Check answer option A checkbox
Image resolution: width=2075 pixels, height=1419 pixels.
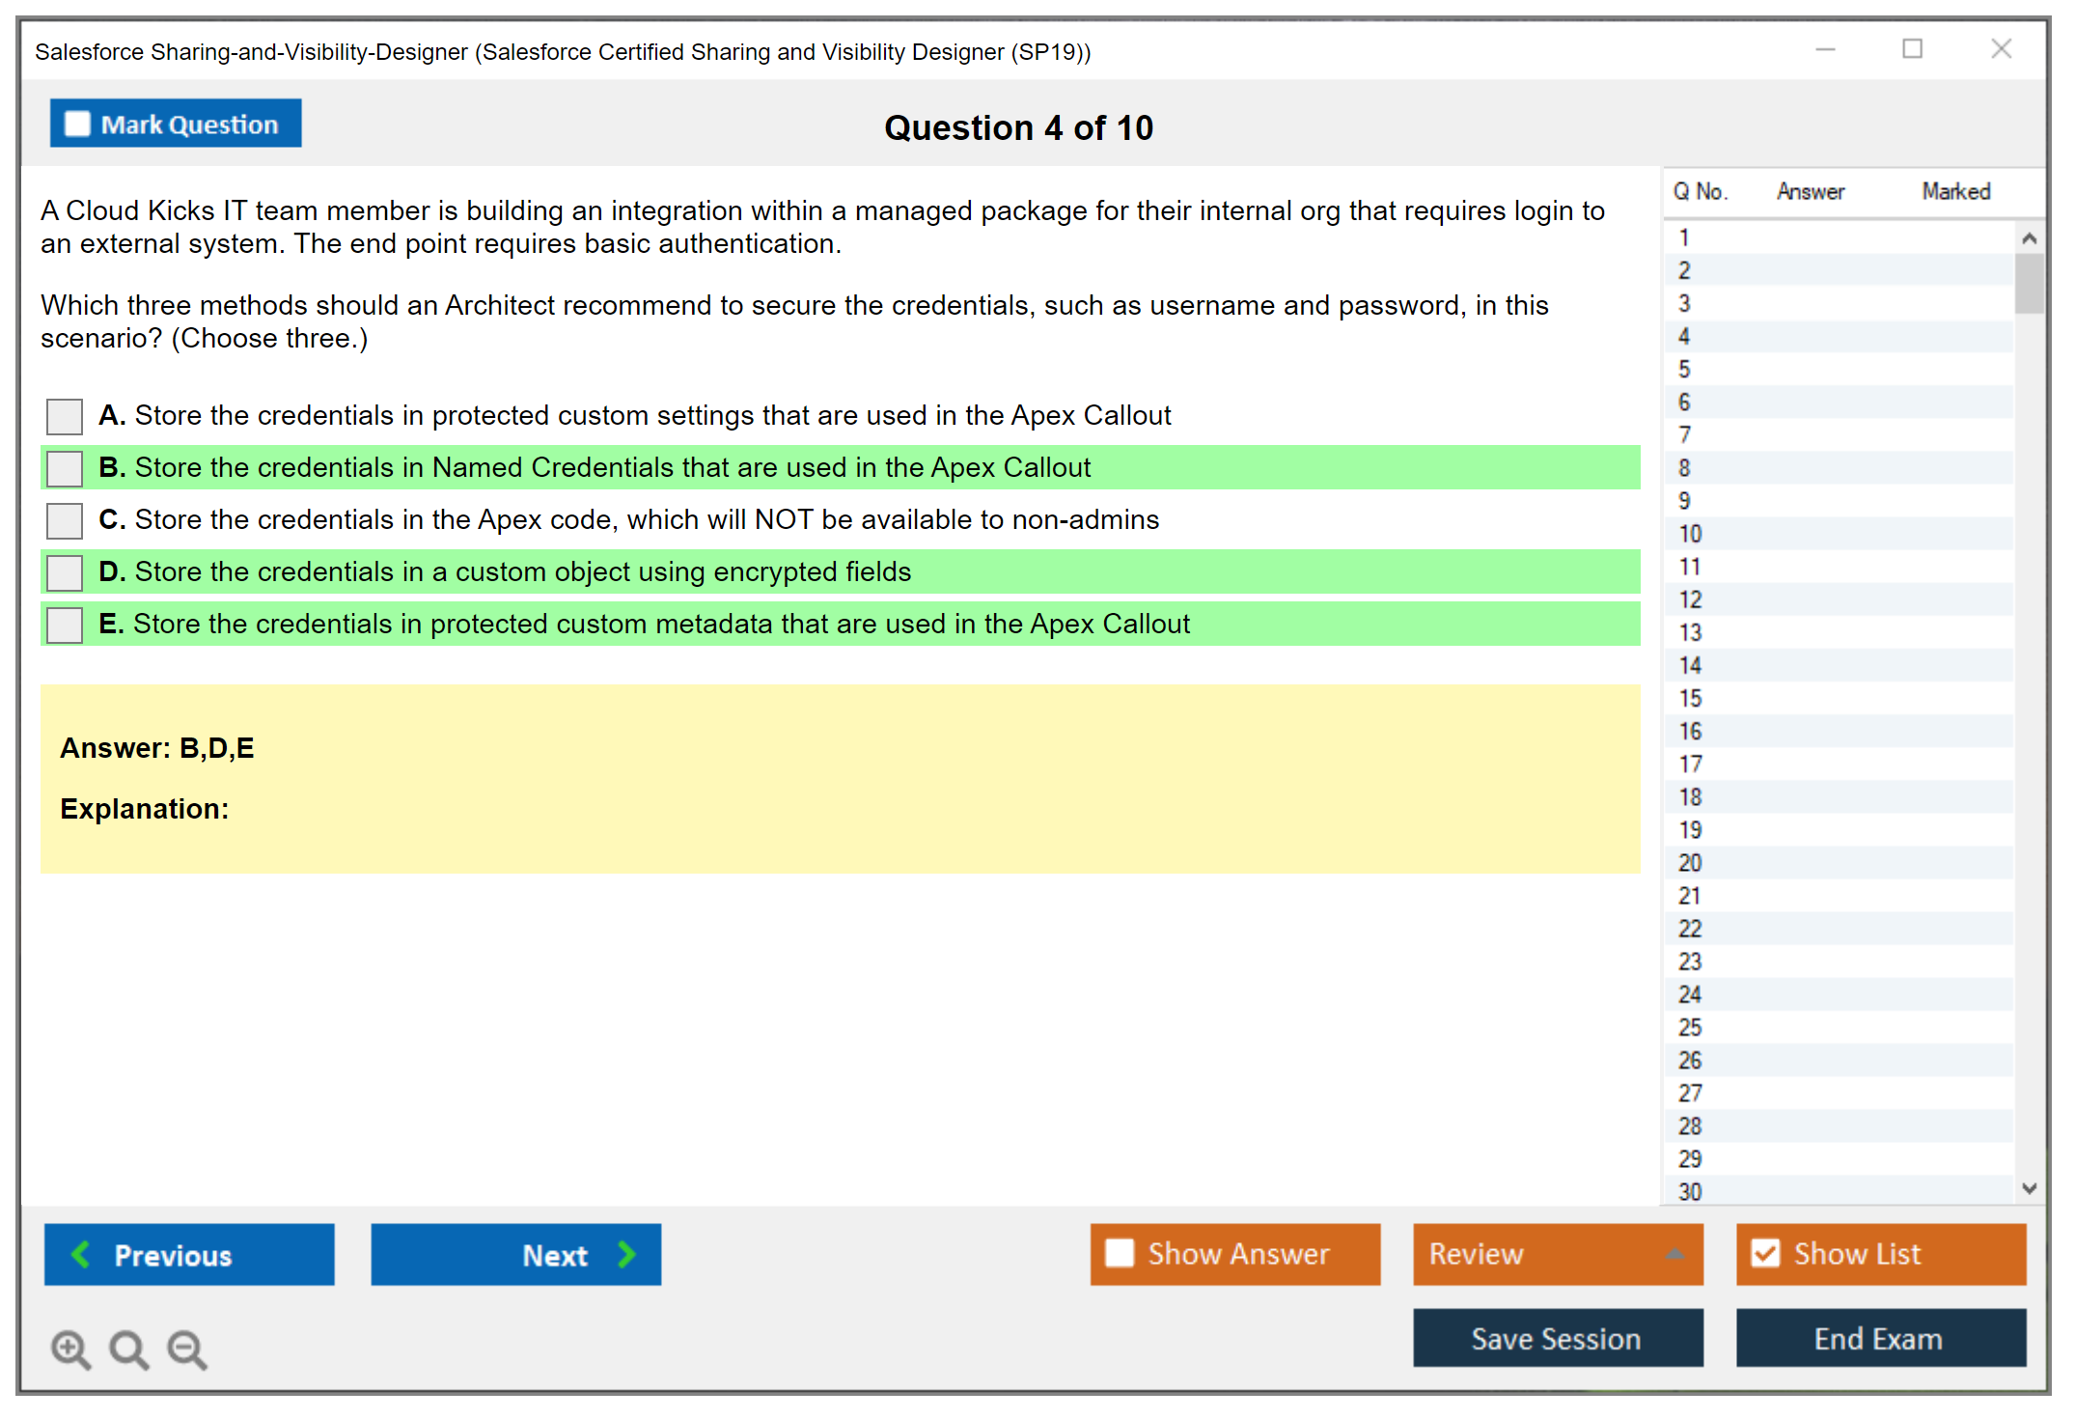point(65,417)
